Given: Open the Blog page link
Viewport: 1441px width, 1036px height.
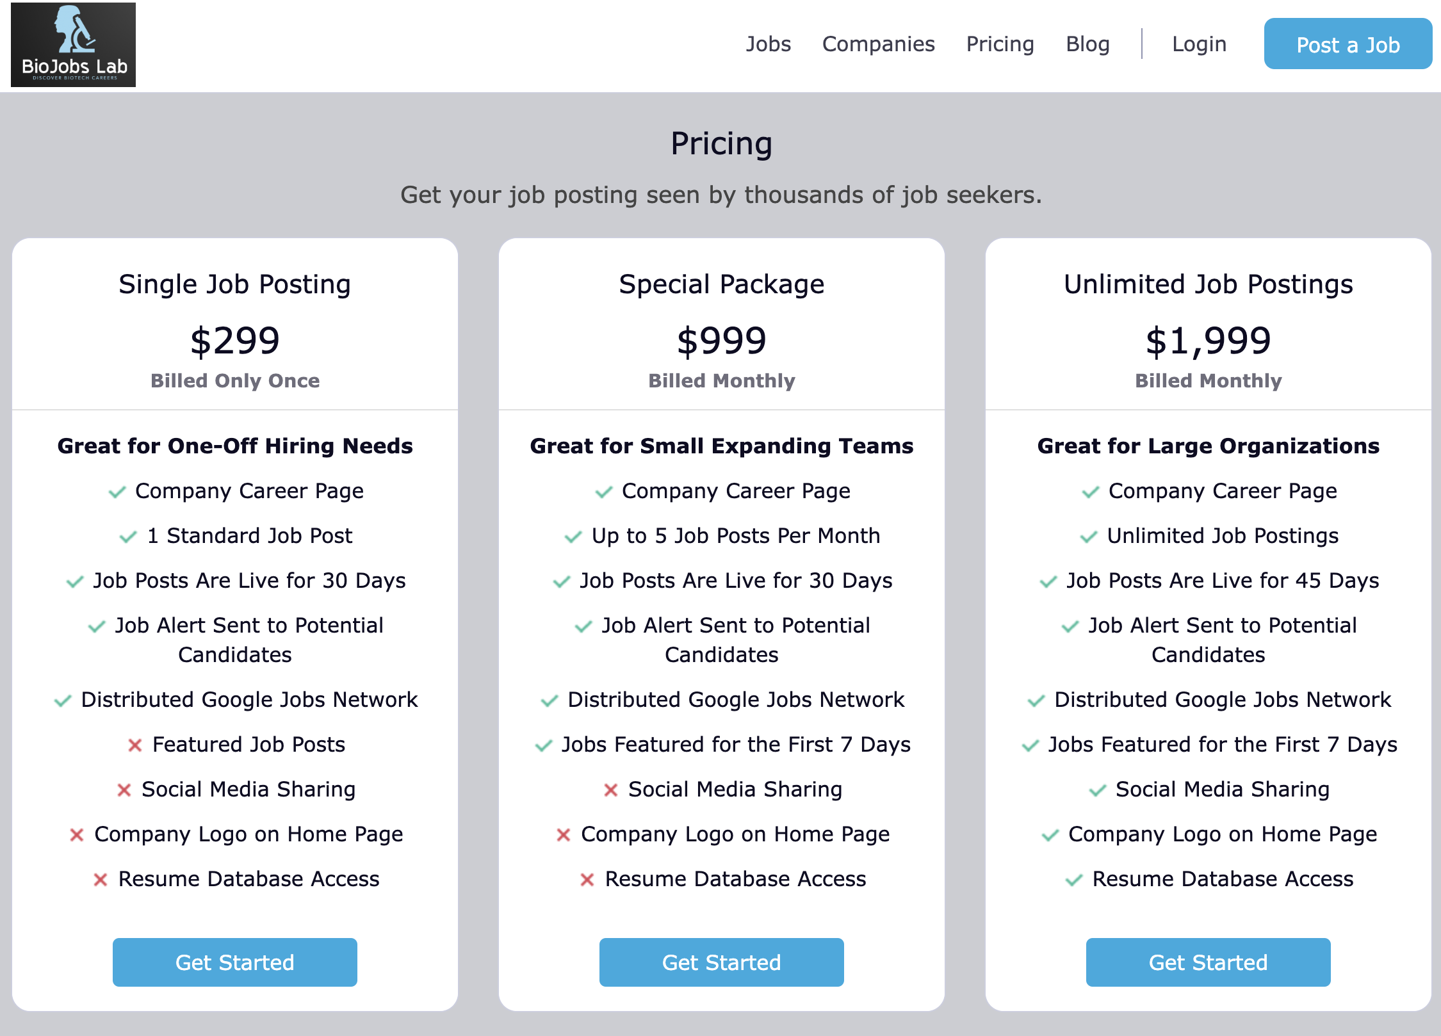Looking at the screenshot, I should [x=1088, y=44].
